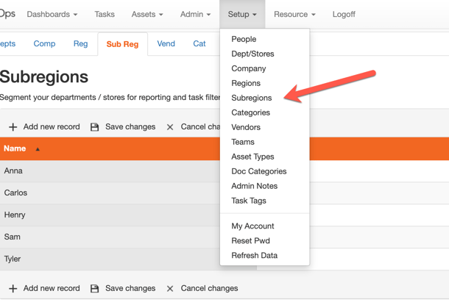The height and width of the screenshot is (305, 449).
Task: Select the Henry row in the table
Action: 15,215
